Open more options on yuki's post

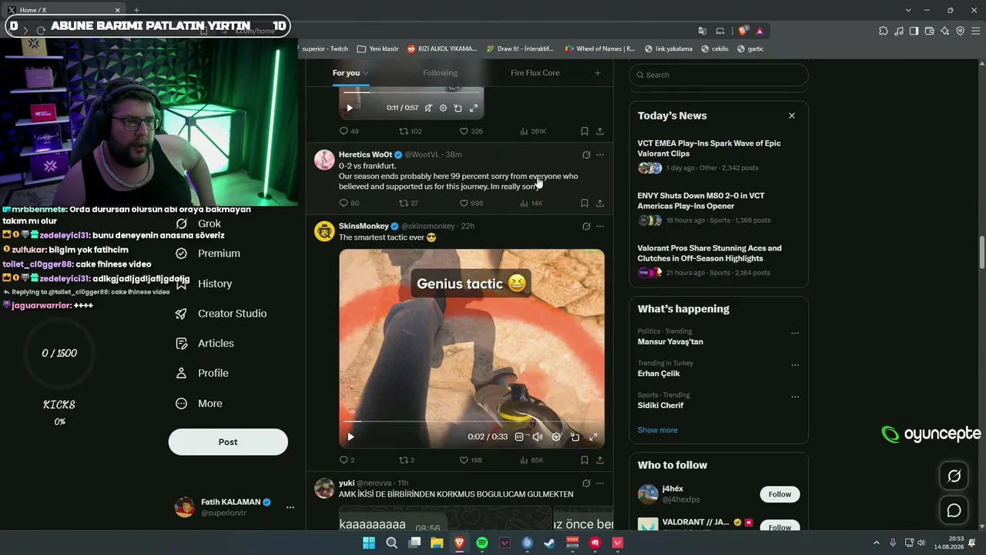(x=600, y=483)
